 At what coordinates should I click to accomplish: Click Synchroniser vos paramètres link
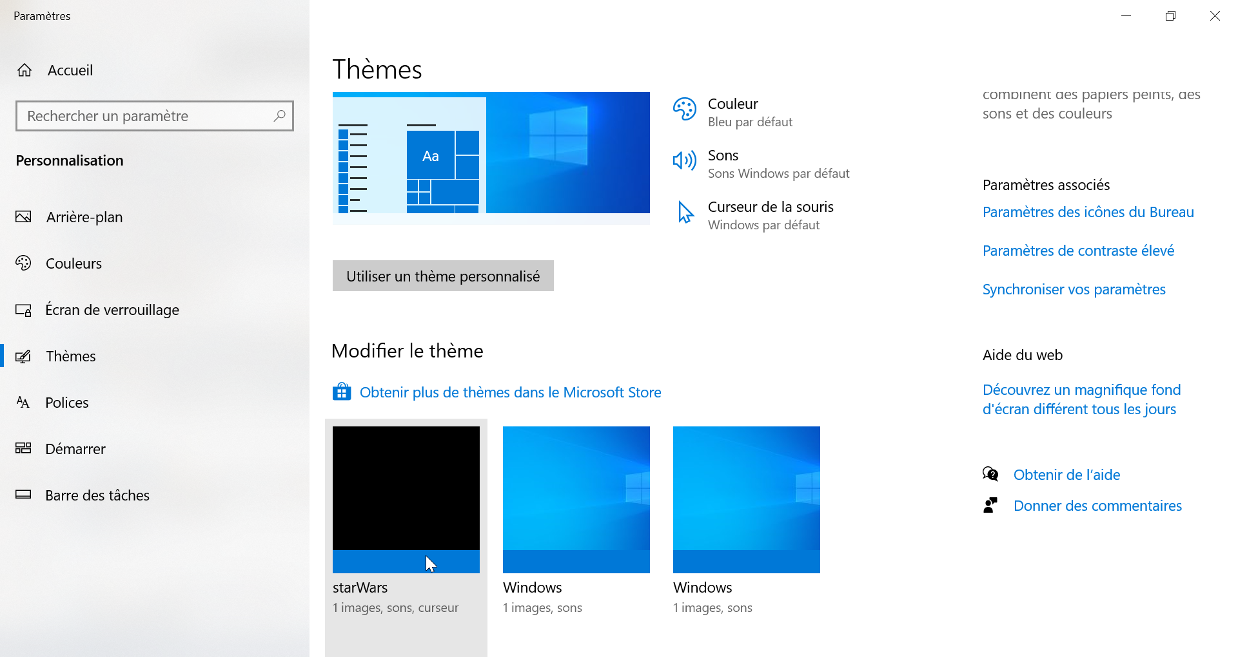1074,289
